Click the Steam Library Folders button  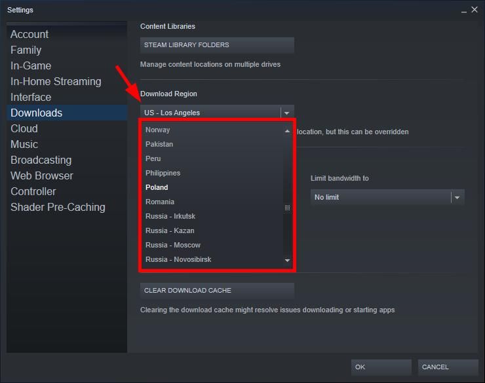point(217,45)
